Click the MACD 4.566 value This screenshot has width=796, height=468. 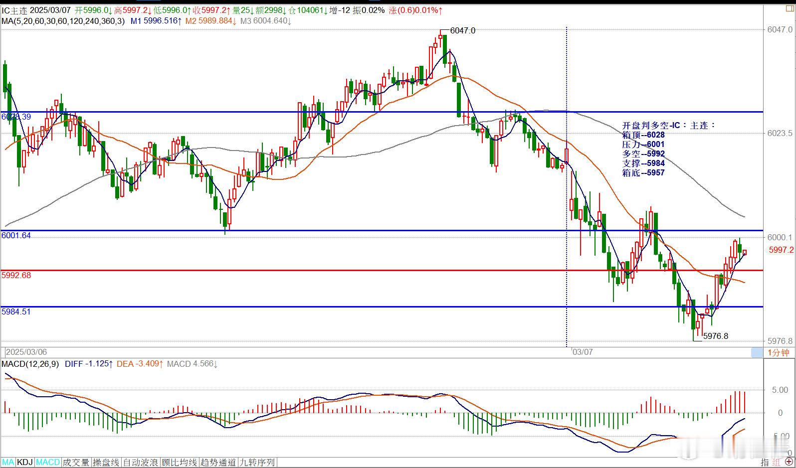coord(193,364)
